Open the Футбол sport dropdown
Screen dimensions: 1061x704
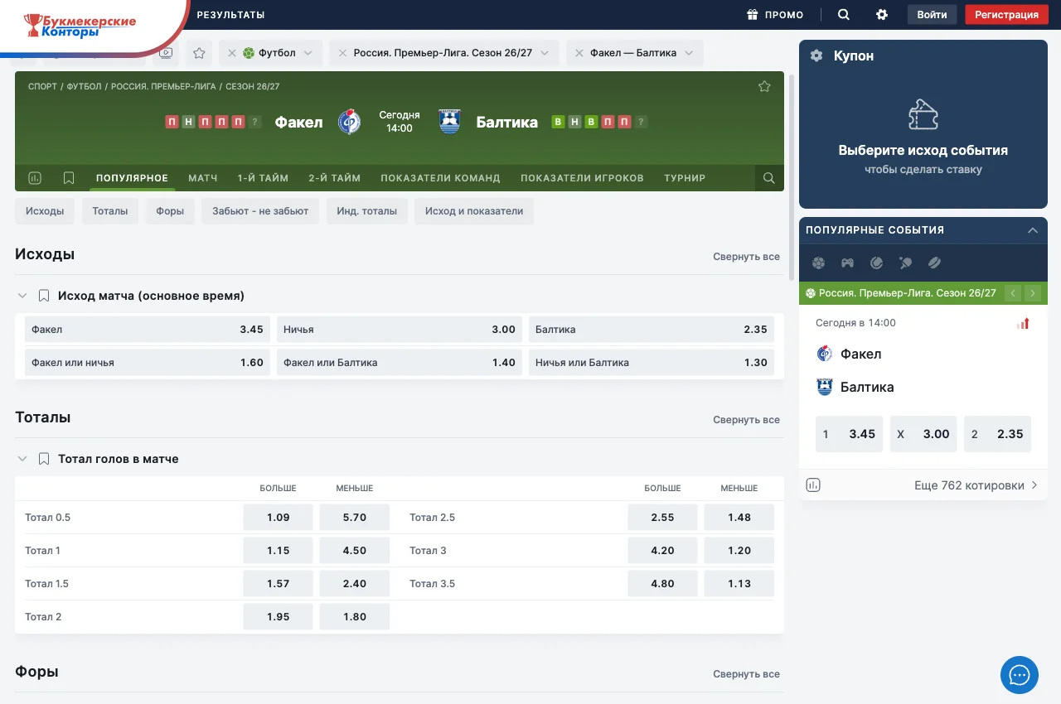pyautogui.click(x=308, y=53)
